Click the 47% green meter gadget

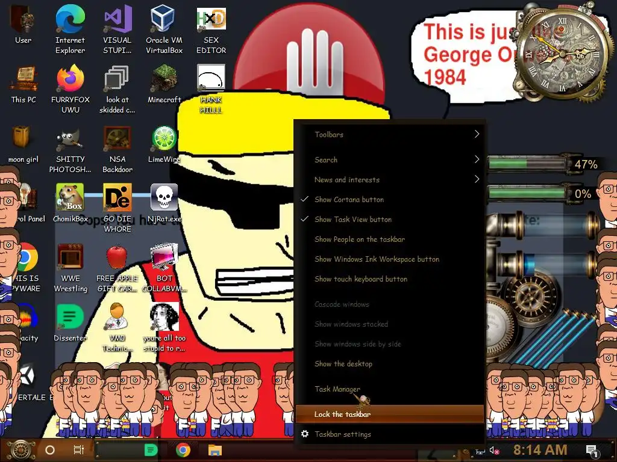[x=543, y=164]
